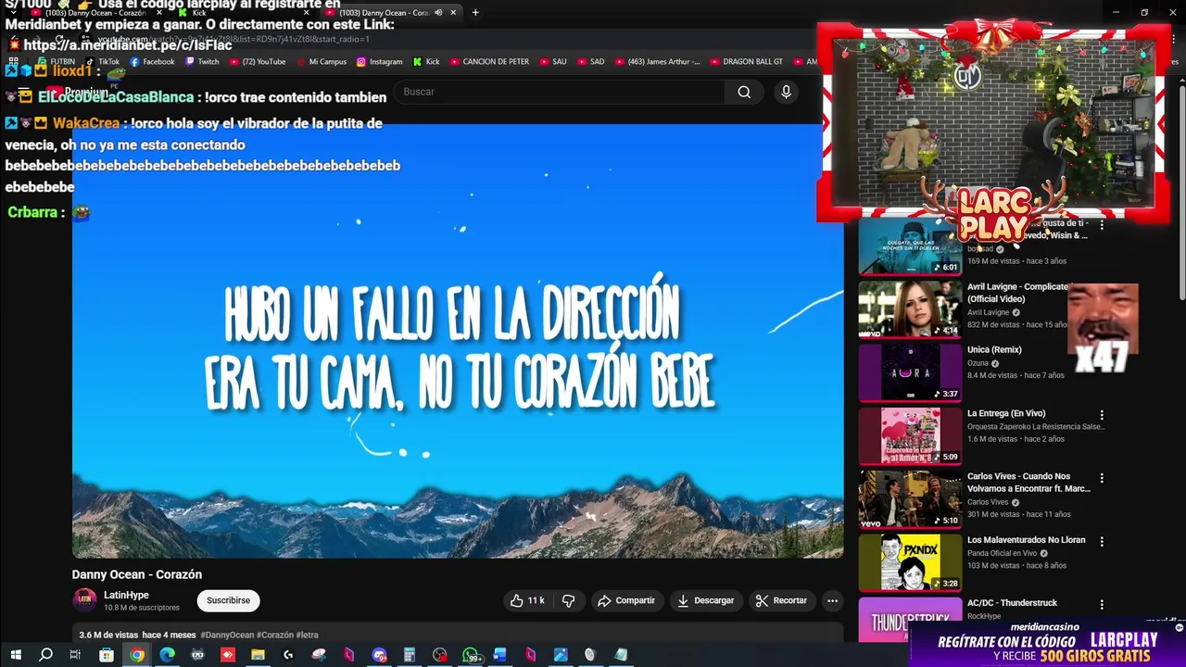1186x667 pixels.
Task: Activate voice search microphone icon
Action: (x=786, y=92)
